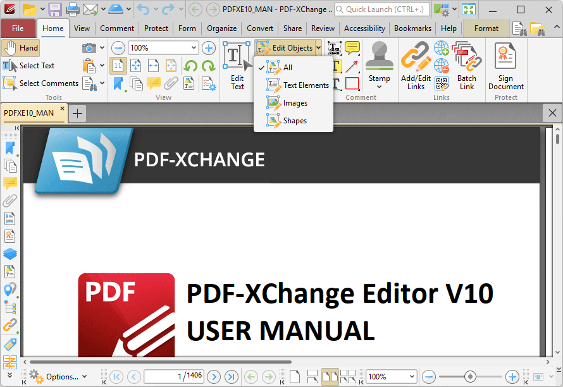Click the Undo arrow
Screen dimensions: 563x387
click(x=143, y=9)
